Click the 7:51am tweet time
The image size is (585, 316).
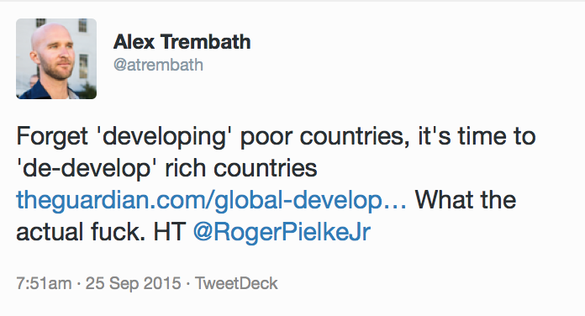coord(44,283)
